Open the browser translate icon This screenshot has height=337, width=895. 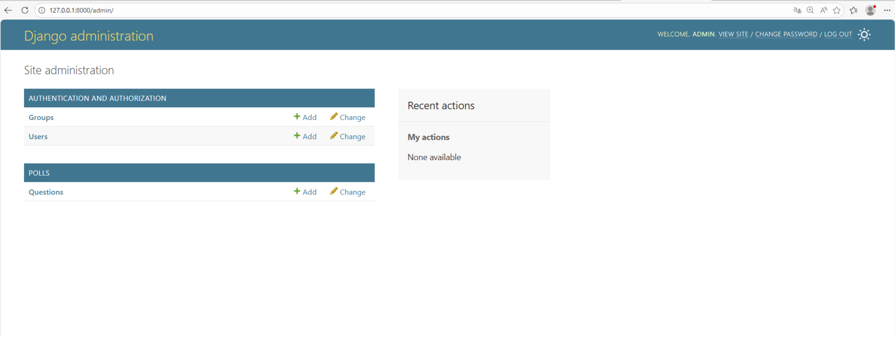tap(797, 10)
